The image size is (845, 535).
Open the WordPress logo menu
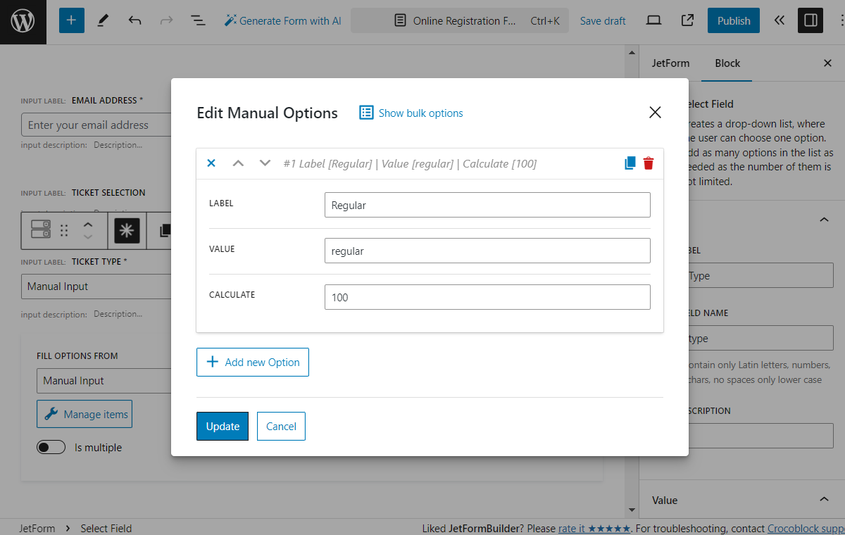(23, 21)
